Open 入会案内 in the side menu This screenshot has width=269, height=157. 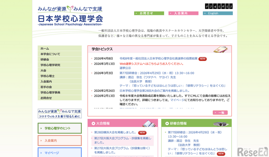[x=60, y=81]
